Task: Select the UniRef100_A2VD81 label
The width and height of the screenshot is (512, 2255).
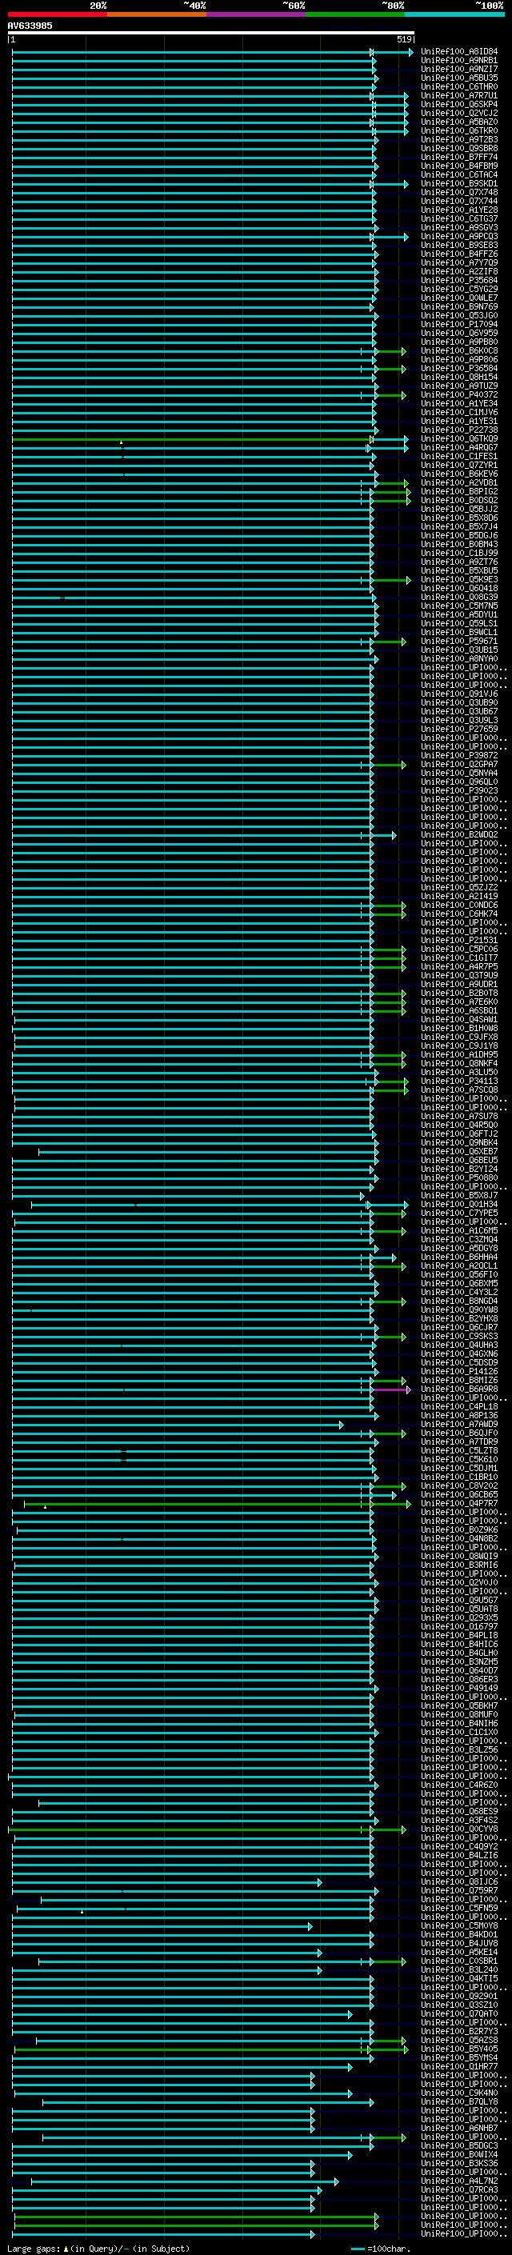Action: pyautogui.click(x=459, y=482)
